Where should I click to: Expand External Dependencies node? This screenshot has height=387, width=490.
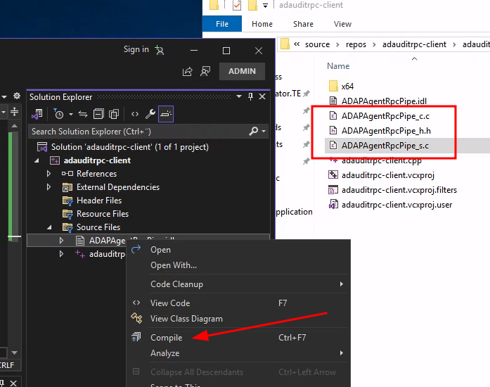pyautogui.click(x=49, y=187)
